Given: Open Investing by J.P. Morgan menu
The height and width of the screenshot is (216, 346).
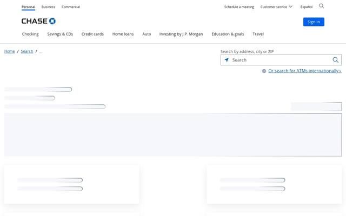Looking at the screenshot, I should point(181,34).
